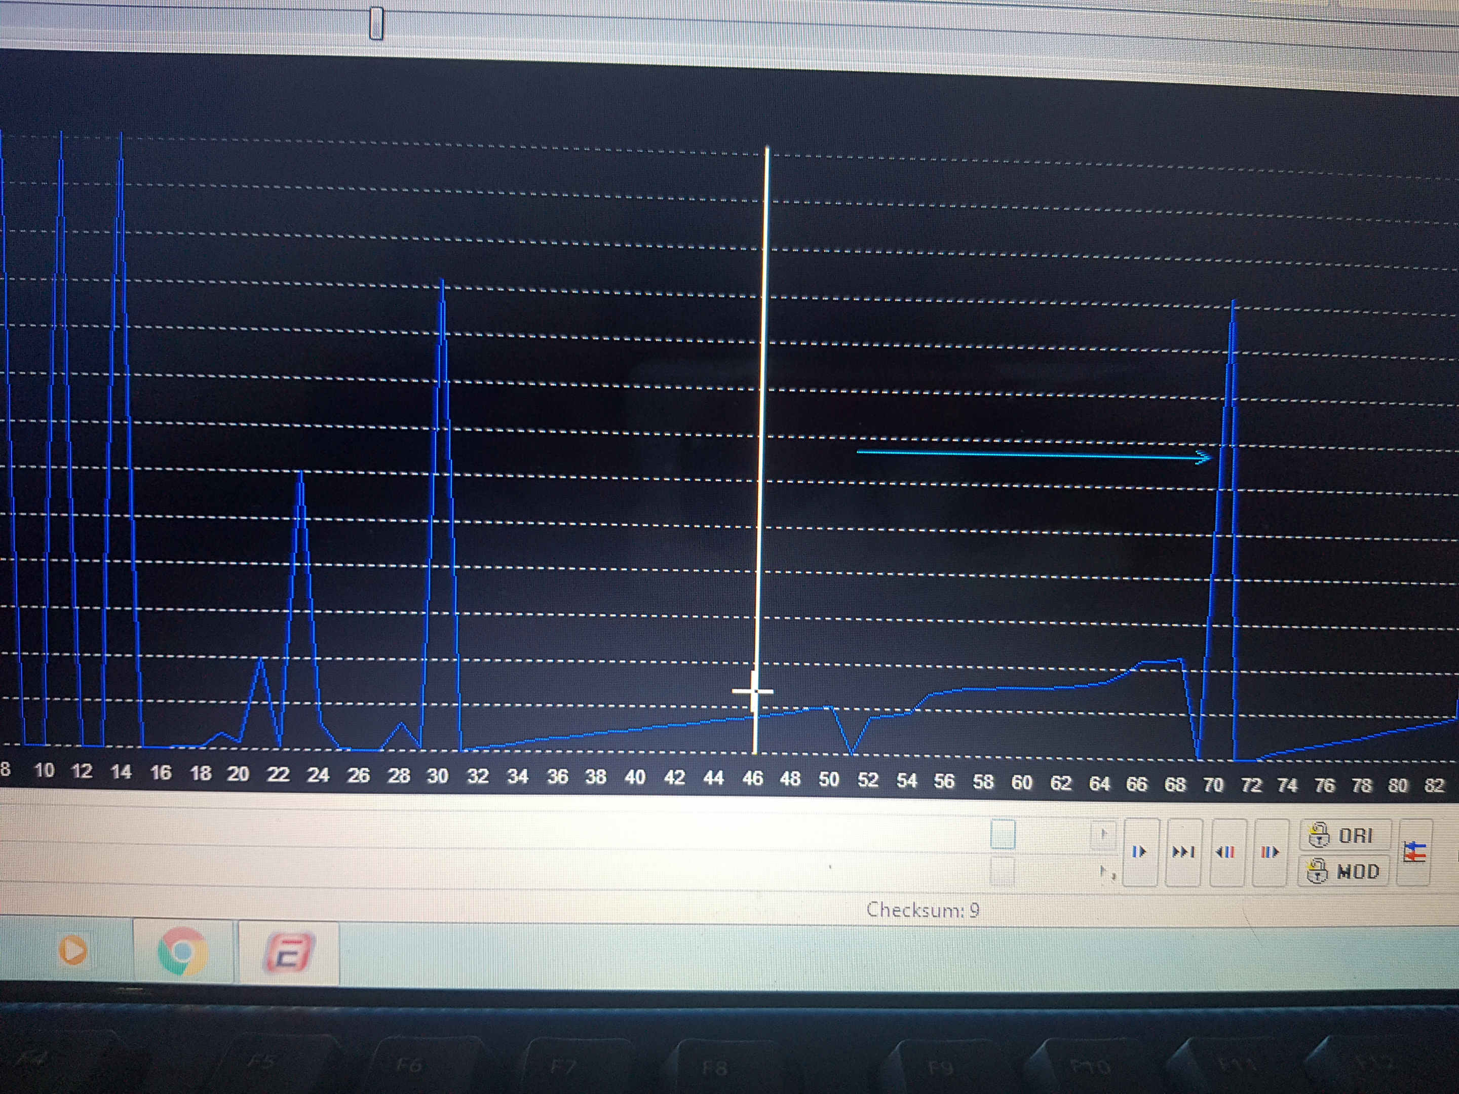Screen dimensions: 1459x1094
Task: Click the upper empty square box beside toolbar
Action: (1003, 835)
